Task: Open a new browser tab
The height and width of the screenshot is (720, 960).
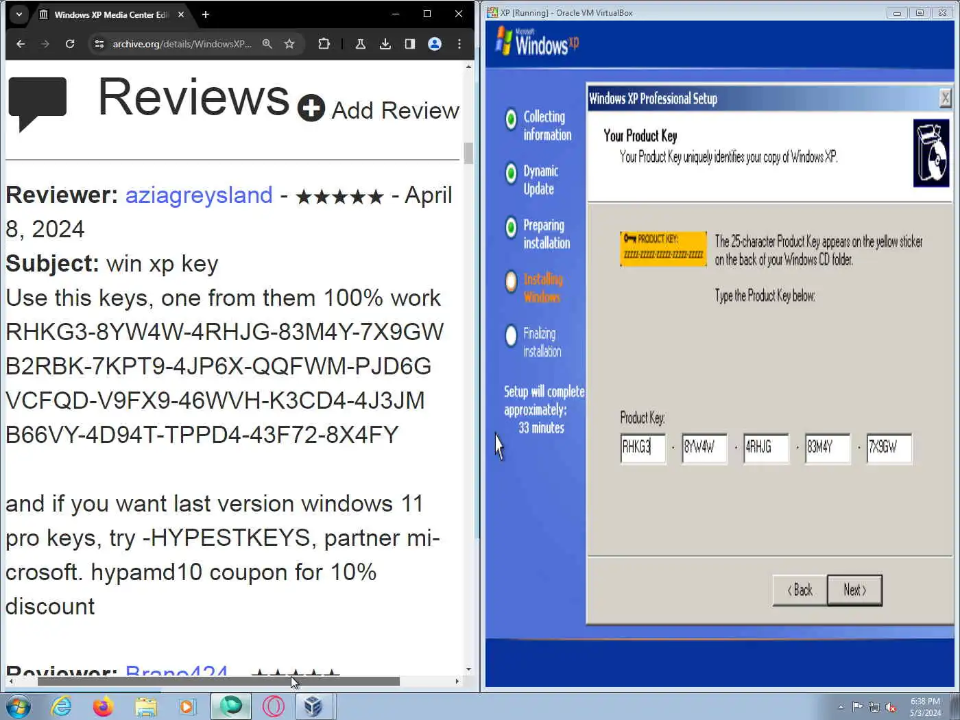Action: point(206,14)
